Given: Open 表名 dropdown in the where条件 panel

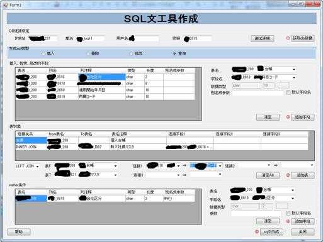Looking at the screenshot, I should pyautogui.click(x=293, y=190).
